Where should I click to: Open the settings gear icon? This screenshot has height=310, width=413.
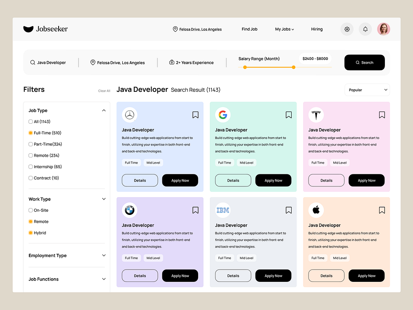click(x=347, y=29)
